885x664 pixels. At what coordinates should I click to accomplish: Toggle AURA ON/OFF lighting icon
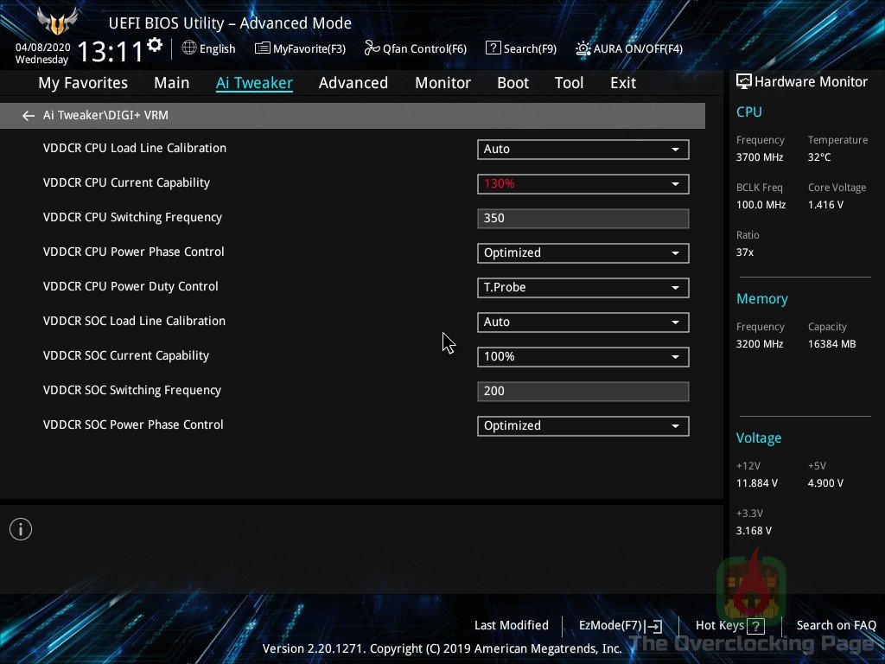(x=583, y=48)
